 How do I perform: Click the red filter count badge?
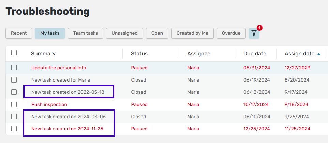[x=259, y=28]
